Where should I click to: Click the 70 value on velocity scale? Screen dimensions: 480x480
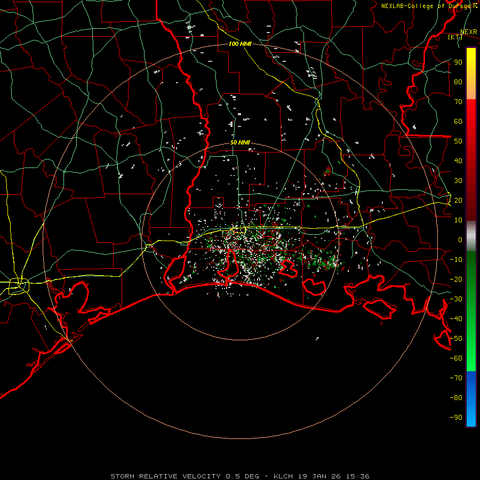[x=458, y=102]
